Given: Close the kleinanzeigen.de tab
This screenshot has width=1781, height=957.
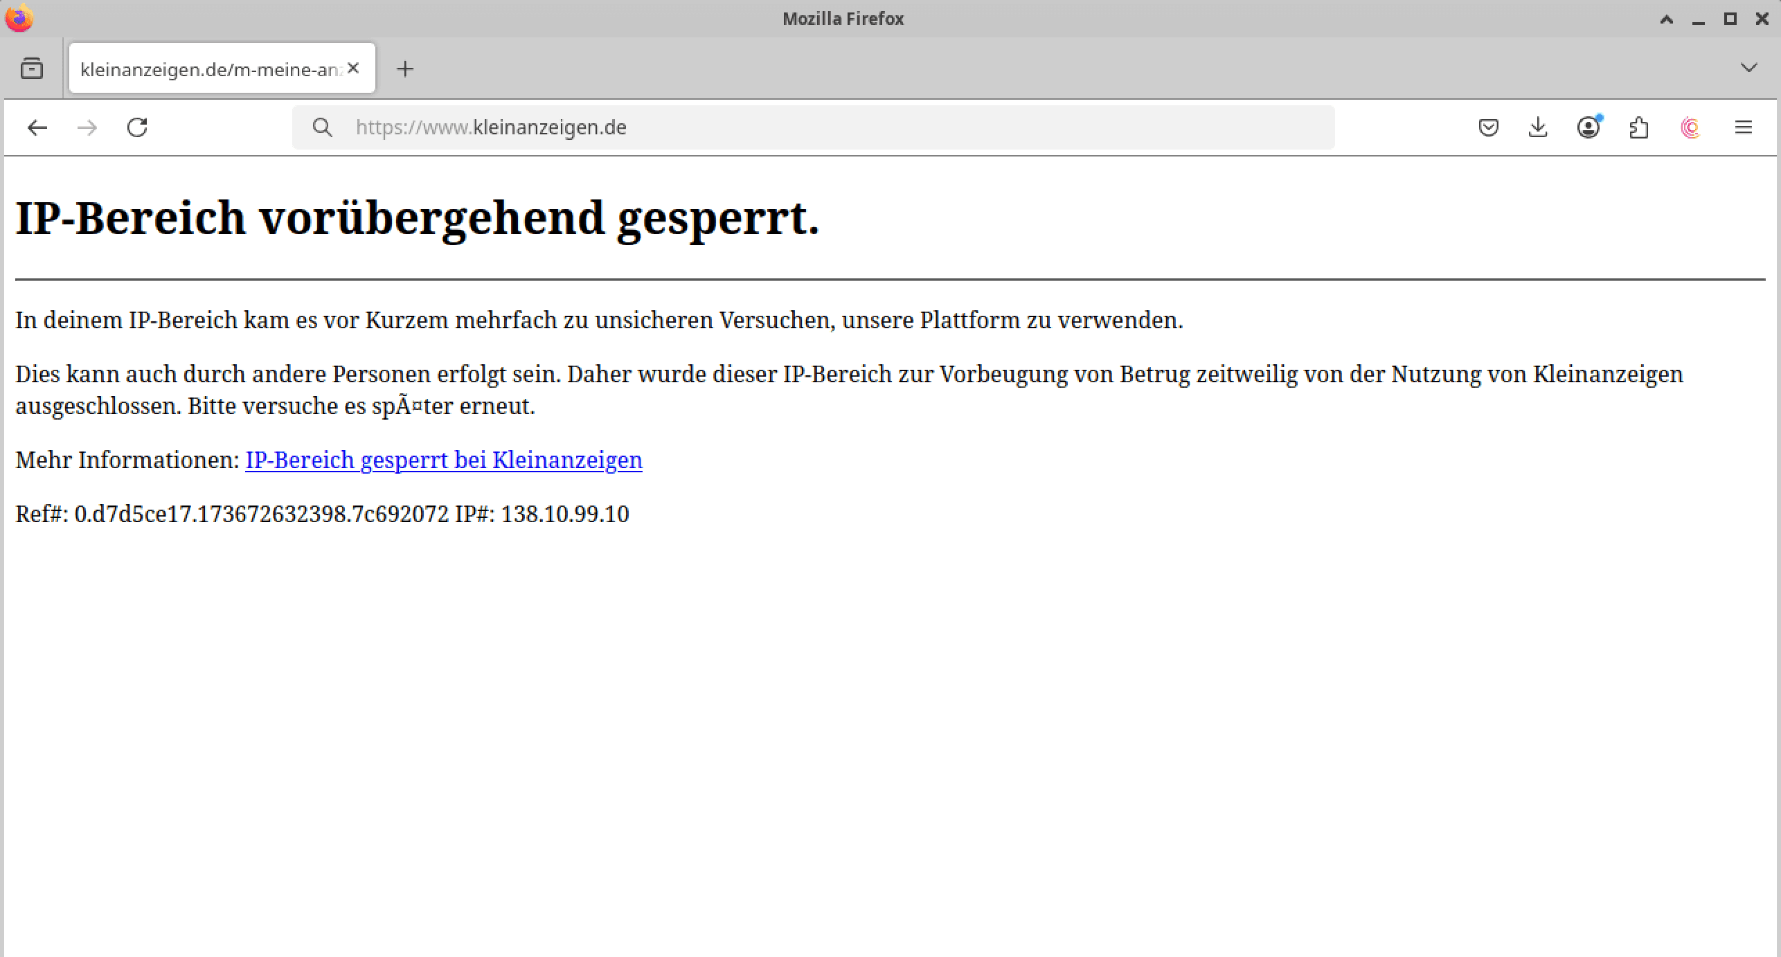Looking at the screenshot, I should pos(353,68).
